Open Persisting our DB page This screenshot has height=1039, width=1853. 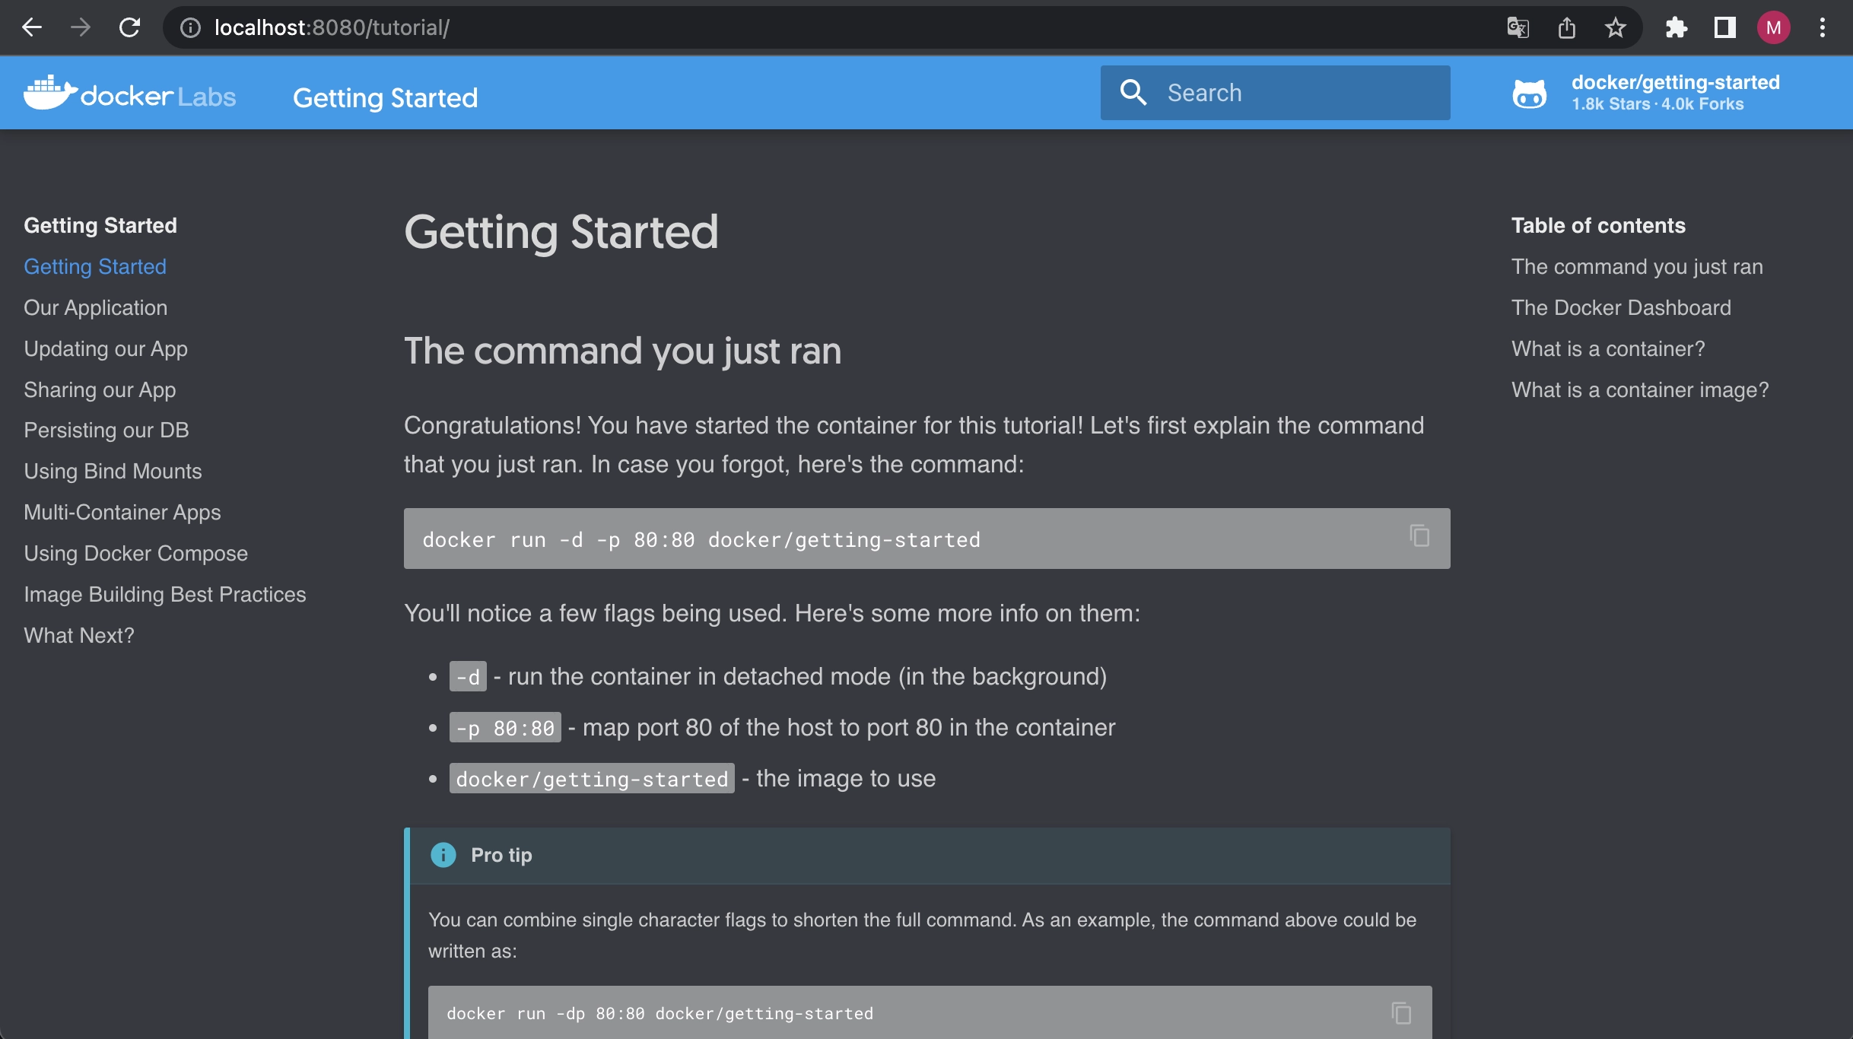pyautogui.click(x=106, y=431)
